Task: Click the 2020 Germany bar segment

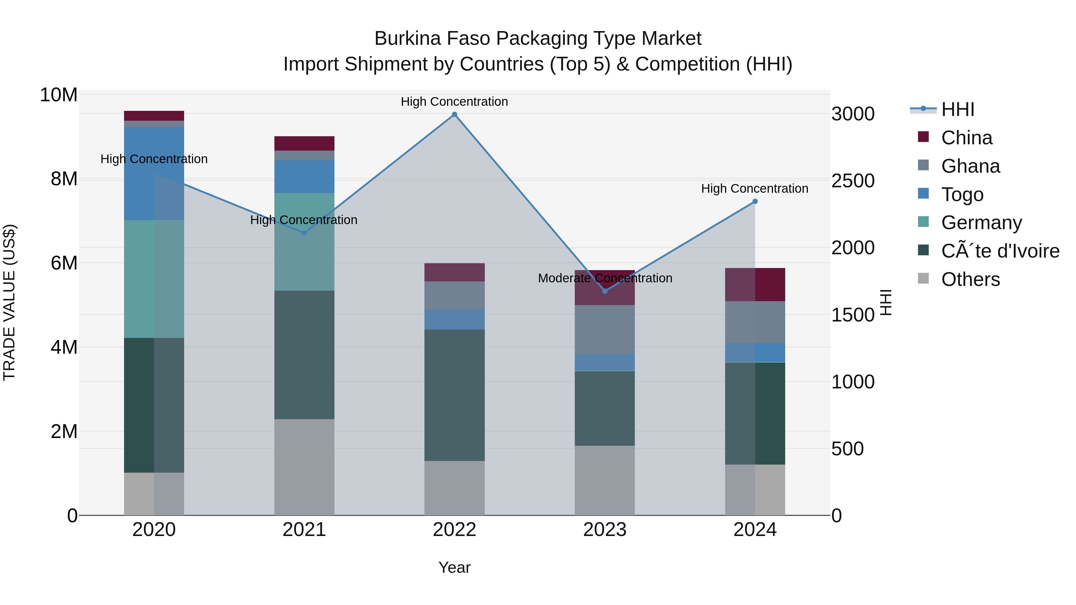Action: [154, 279]
